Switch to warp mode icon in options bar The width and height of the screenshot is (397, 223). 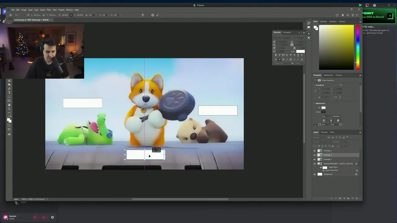tap(143, 15)
